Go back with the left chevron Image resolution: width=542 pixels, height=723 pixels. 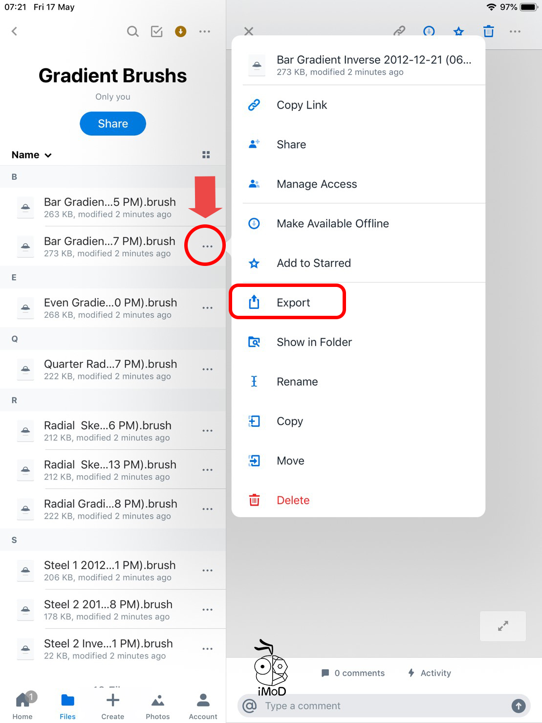(x=14, y=32)
